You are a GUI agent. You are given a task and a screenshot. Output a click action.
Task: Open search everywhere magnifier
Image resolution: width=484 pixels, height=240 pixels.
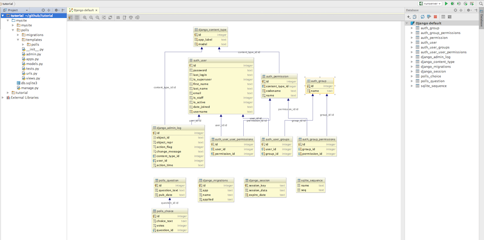481,4
